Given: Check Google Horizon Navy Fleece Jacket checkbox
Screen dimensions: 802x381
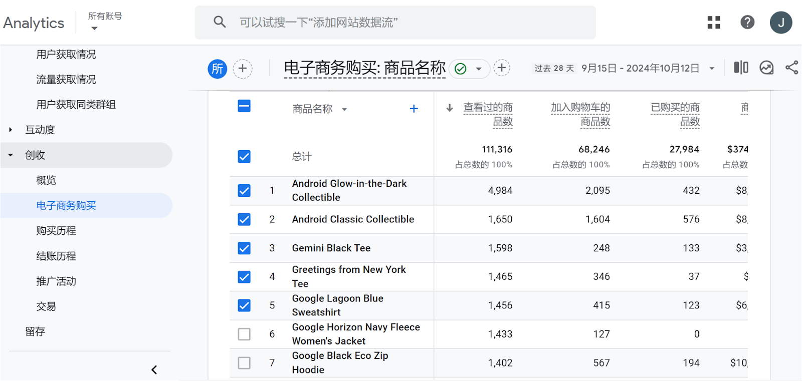Looking at the screenshot, I should [x=244, y=334].
